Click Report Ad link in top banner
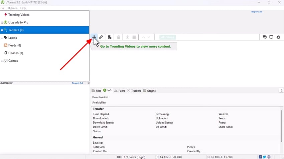The height and width of the screenshot is (159, 284). (x=257, y=12)
